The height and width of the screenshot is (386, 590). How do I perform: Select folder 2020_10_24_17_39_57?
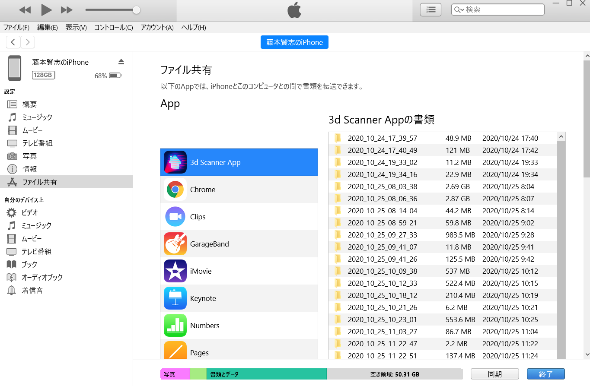point(443,138)
